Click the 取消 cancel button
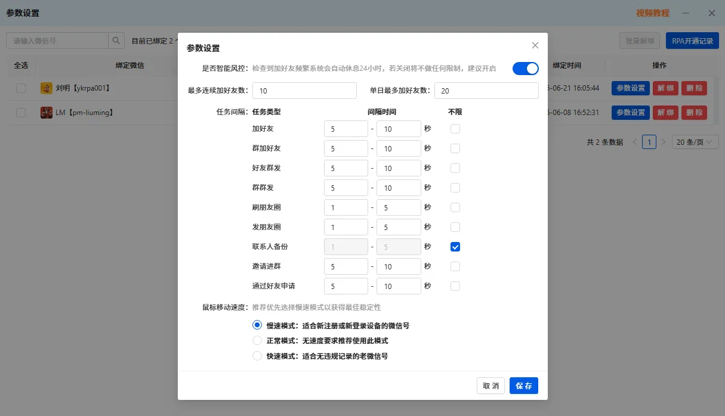Image resolution: width=725 pixels, height=416 pixels. [490, 386]
